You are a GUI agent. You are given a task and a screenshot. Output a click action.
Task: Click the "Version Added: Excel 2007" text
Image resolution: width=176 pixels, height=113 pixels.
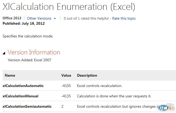(x=29, y=60)
